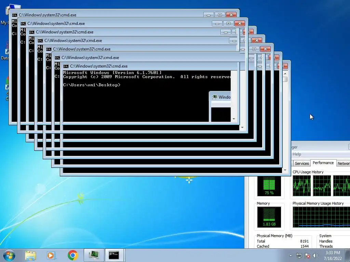350x262 pixels.
Task: Minimize the uppermost cmd window
Action: point(208,15)
